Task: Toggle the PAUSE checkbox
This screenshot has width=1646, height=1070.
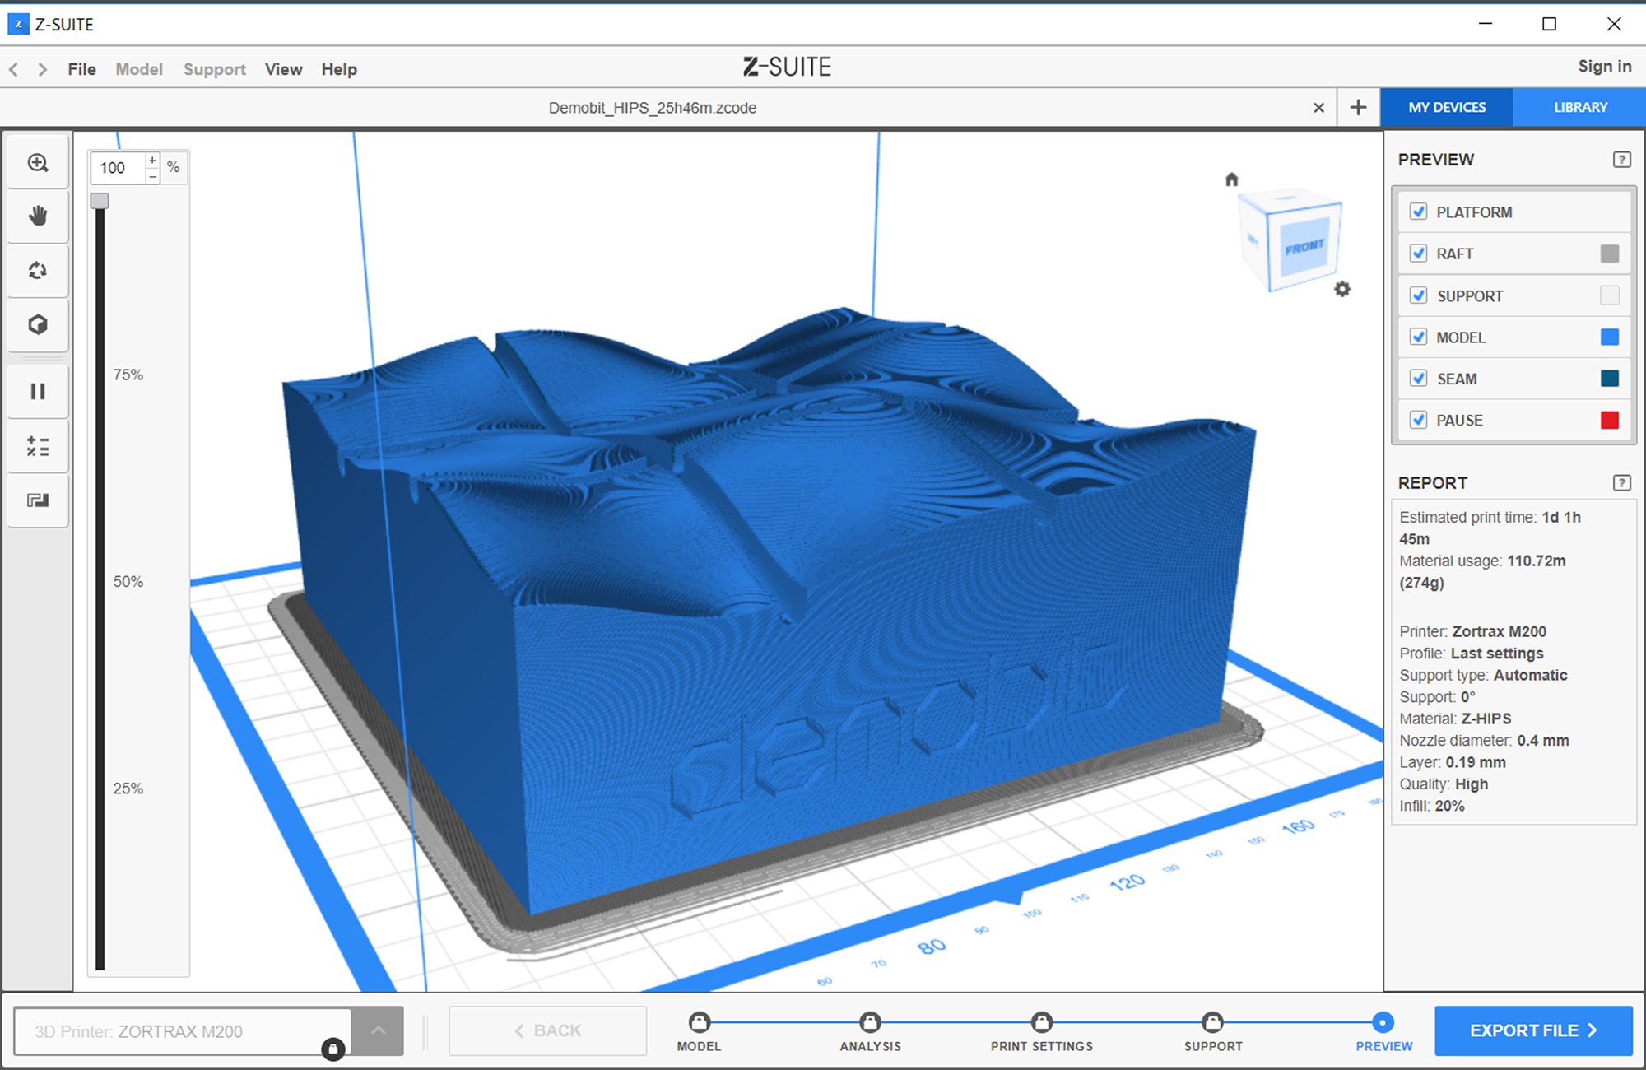Action: pyautogui.click(x=1418, y=420)
